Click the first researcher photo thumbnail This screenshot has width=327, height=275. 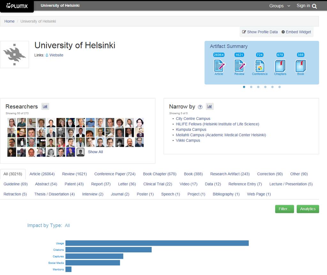coord(12,123)
